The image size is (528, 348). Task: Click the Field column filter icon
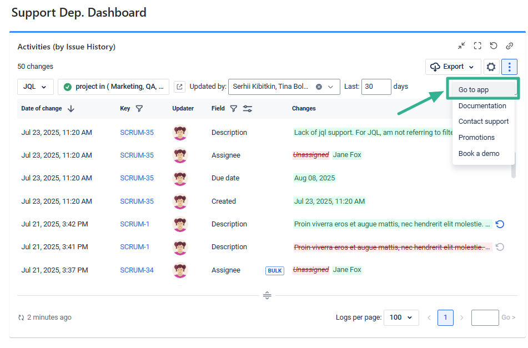pos(234,109)
